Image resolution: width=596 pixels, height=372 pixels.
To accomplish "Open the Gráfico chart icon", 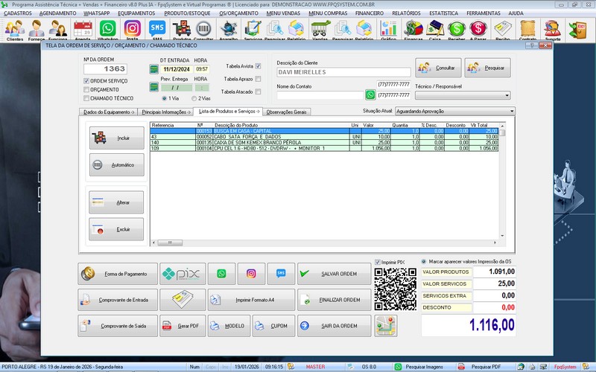I will [x=388, y=30].
